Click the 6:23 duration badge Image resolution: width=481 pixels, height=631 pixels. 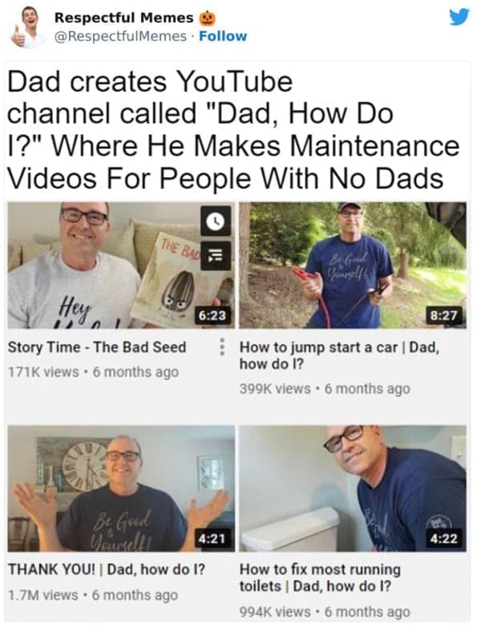pos(212,315)
